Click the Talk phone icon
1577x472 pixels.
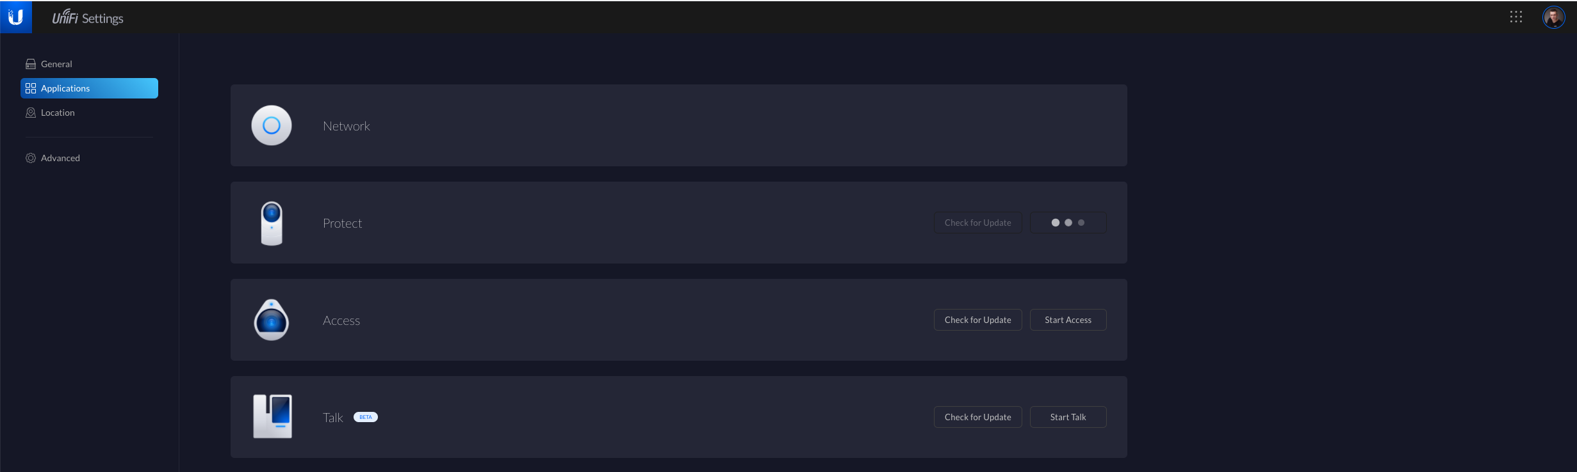(x=273, y=416)
